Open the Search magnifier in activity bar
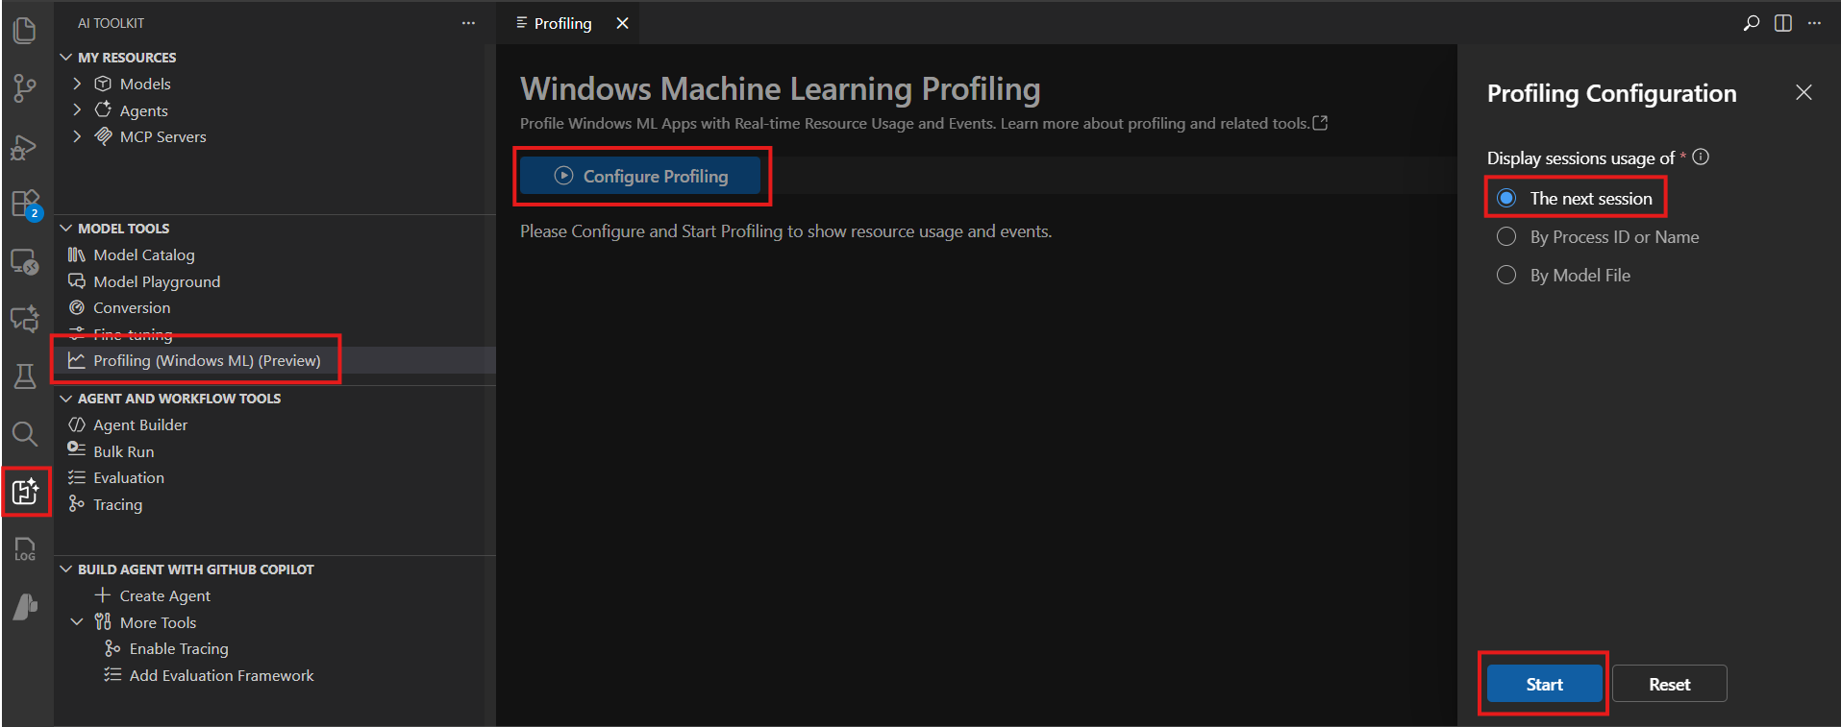This screenshot has width=1841, height=727. (x=25, y=434)
